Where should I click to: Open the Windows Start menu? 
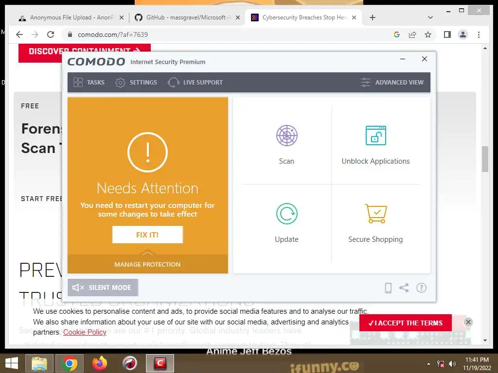[x=12, y=363]
